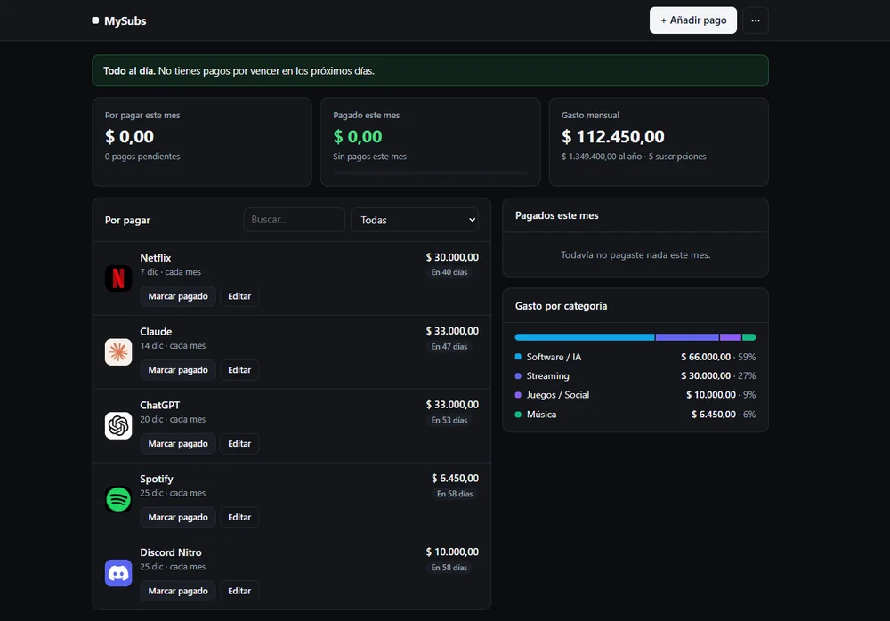Click the 'Todavía no pagaste nada este mes' text
This screenshot has height=621, width=890.
tap(635, 255)
